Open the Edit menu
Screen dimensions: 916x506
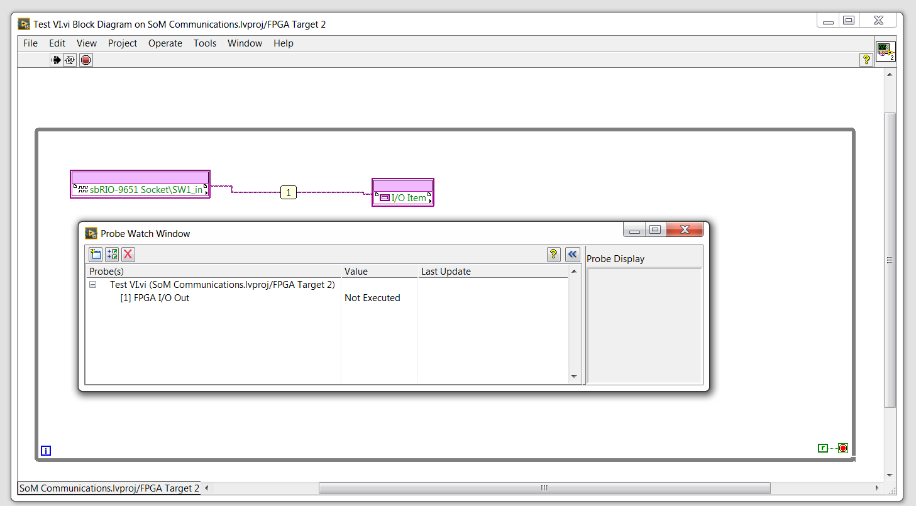pos(57,43)
